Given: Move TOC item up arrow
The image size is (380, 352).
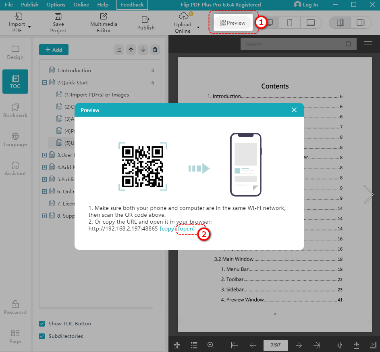Looking at the screenshot, I should (x=131, y=50).
